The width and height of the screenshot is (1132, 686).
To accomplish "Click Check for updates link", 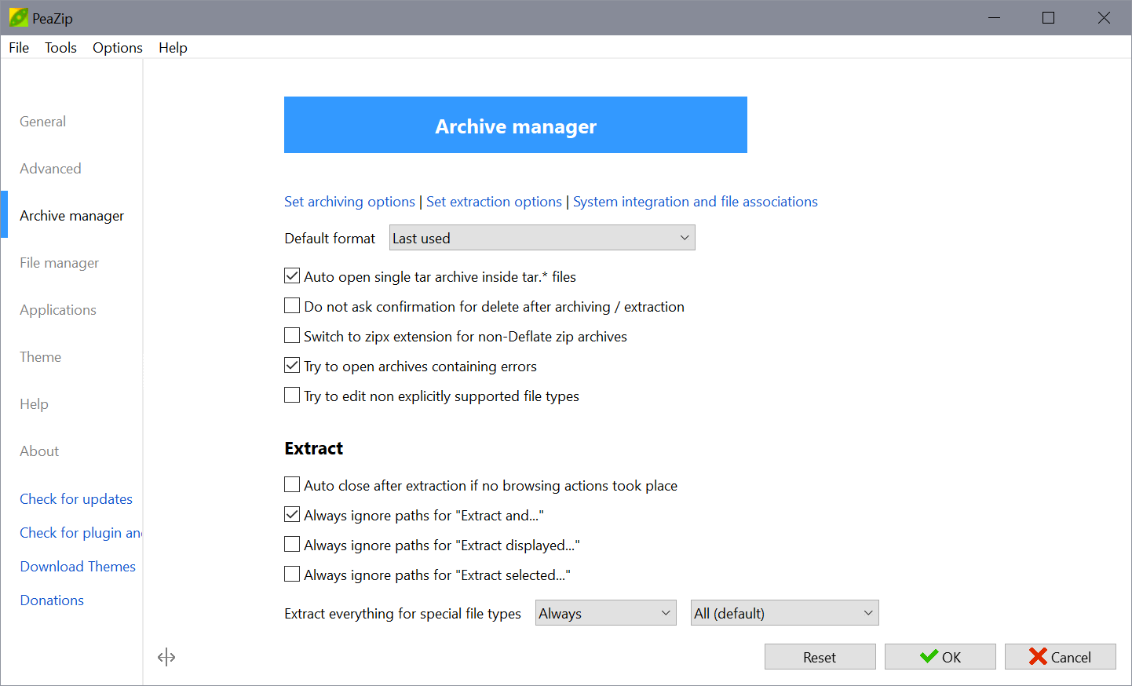I will point(76,499).
